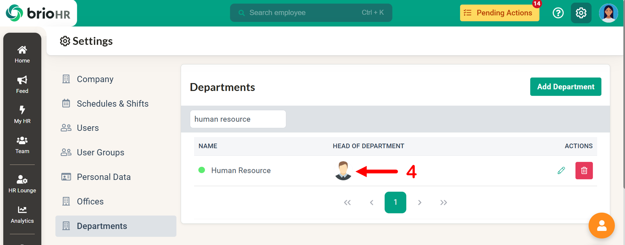This screenshot has height=245, width=625.
Task: Delete Human Resource with red trash icon
Action: [x=584, y=170]
